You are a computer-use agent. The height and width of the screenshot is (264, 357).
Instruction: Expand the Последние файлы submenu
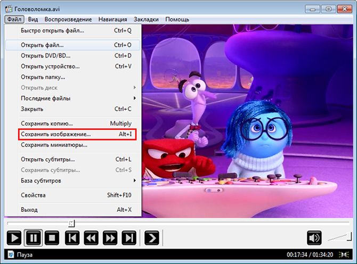(73, 98)
